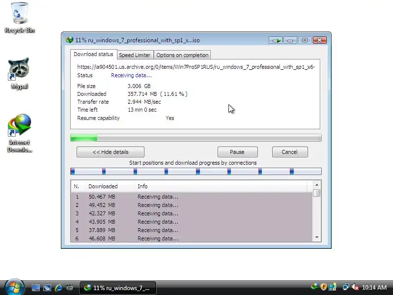Click the connections segment progress bar
393x295 pixels.
pos(196,172)
